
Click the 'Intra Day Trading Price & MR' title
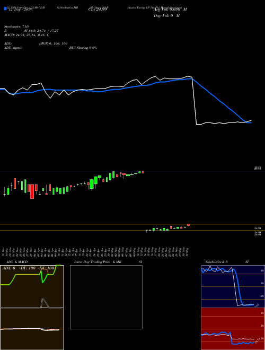[98, 262]
